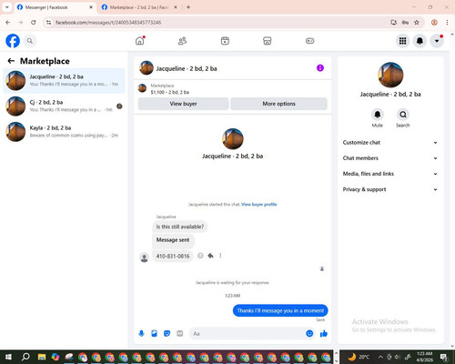This screenshot has width=455, height=364.
Task: Search in conversation magnifier icon
Action: pos(403,115)
